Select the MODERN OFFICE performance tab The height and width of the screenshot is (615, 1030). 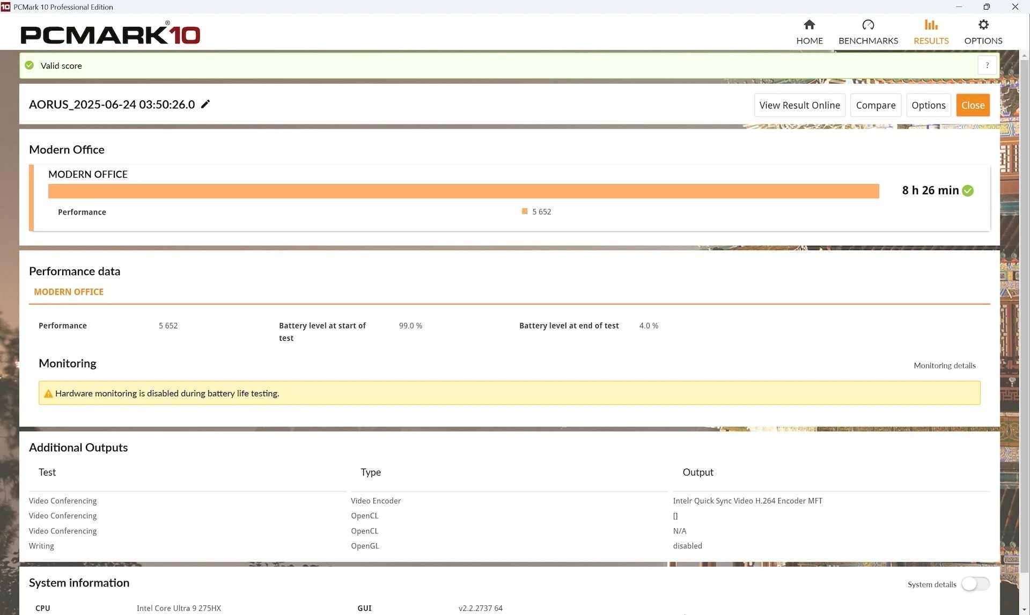69,292
